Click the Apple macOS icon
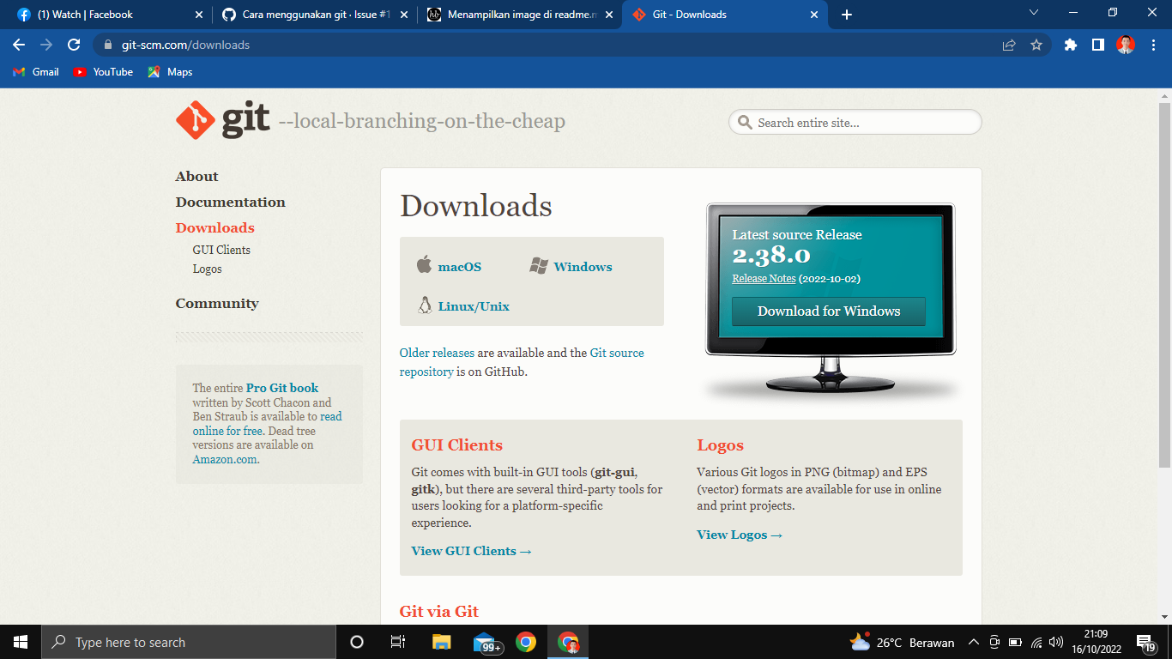Screen dimensions: 1172x659 [424, 264]
